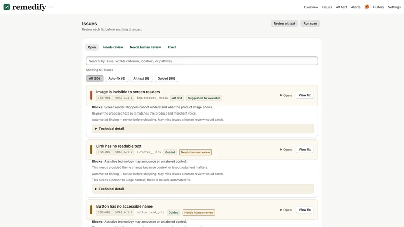This screenshot has height=227, width=404.
Task: Switch to the Fixed tab
Action: coord(172,47)
